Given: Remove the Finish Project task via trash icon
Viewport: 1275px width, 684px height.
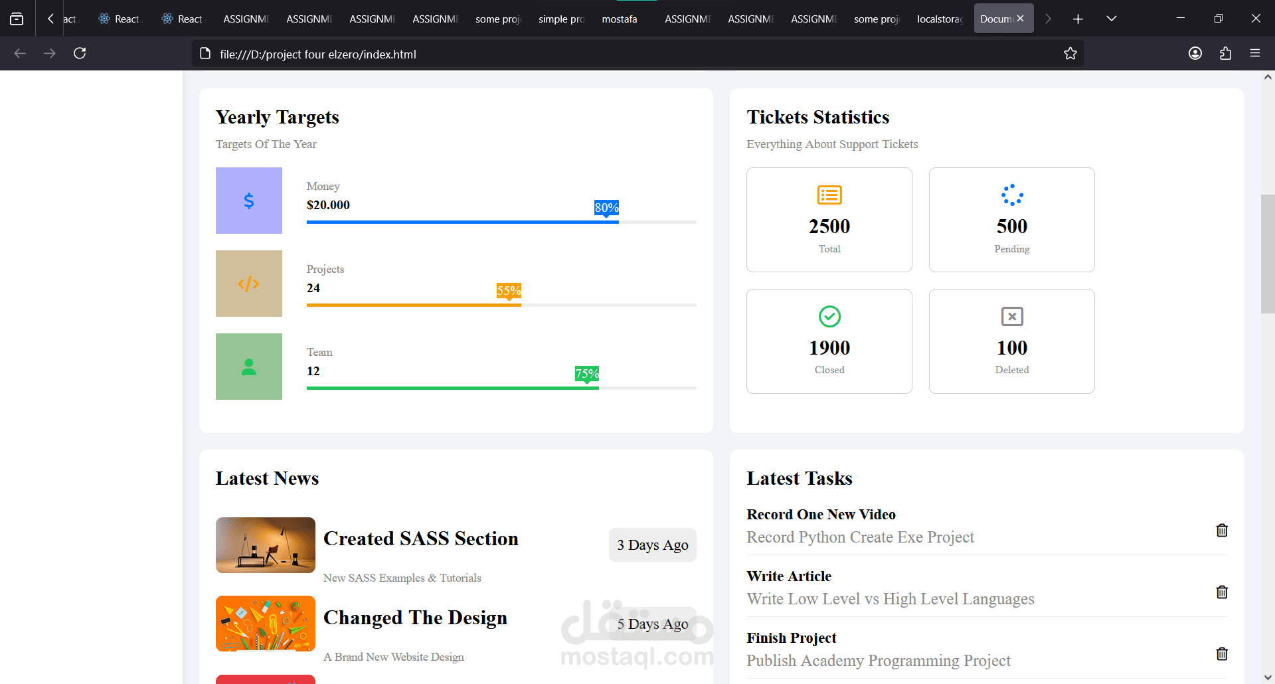Looking at the screenshot, I should [x=1221, y=653].
